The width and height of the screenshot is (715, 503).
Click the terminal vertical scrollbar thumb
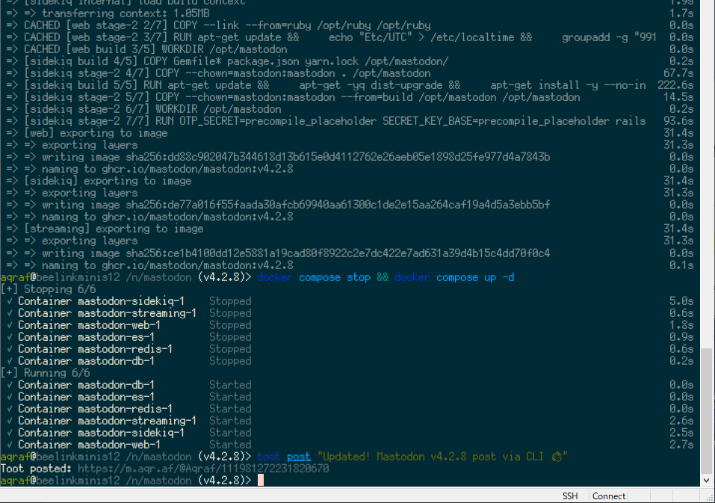click(706, 410)
